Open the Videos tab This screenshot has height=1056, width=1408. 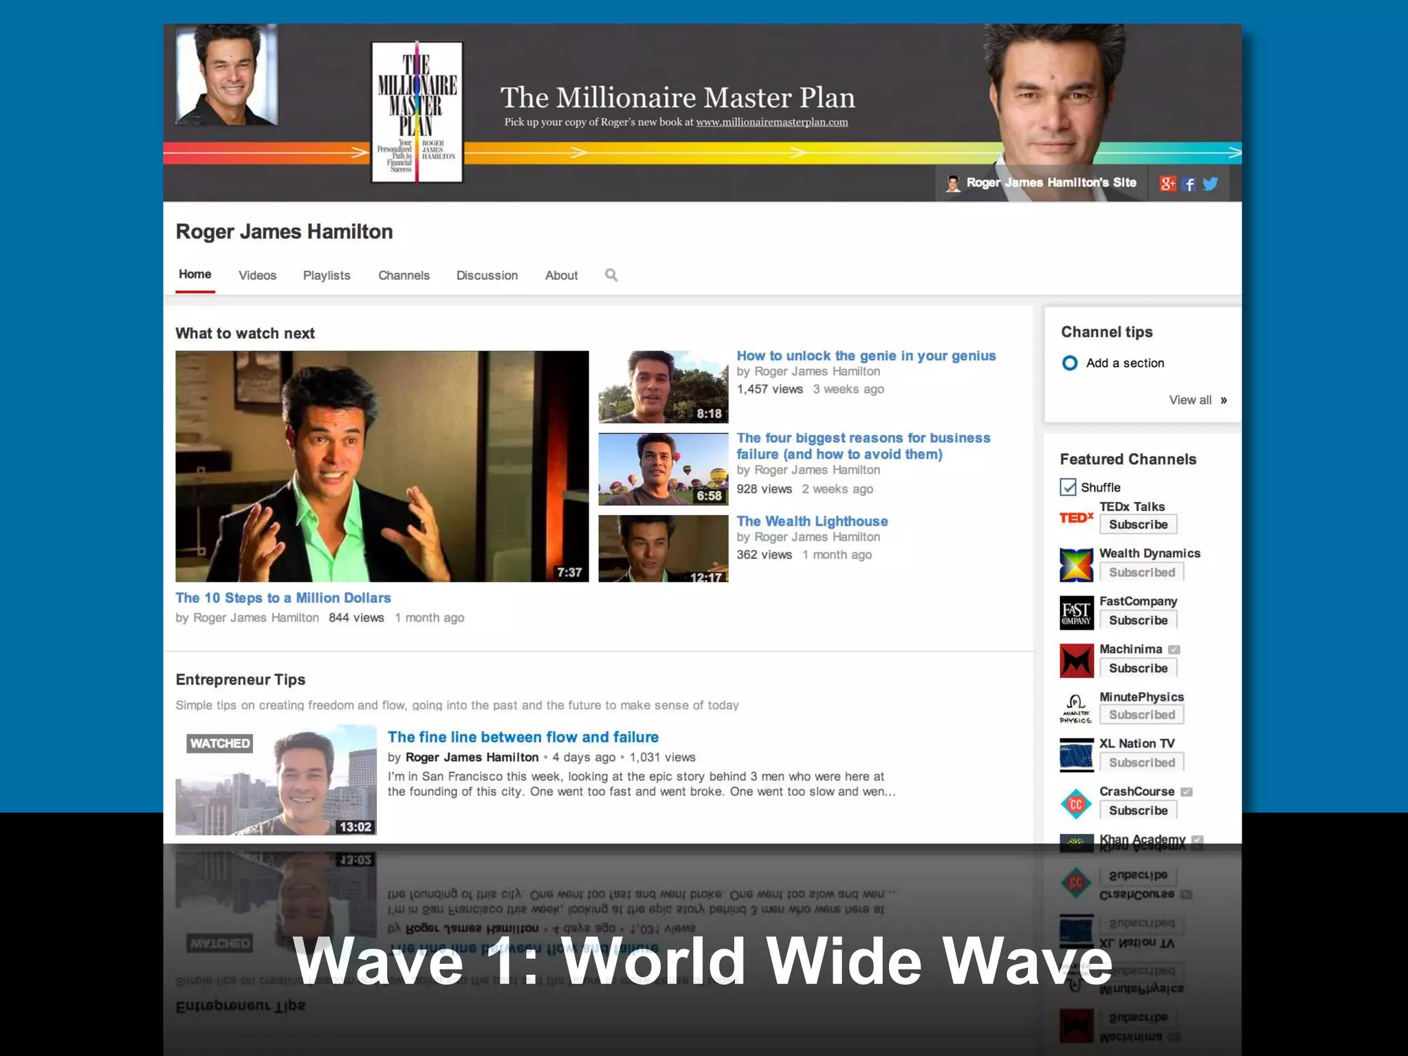coord(257,276)
